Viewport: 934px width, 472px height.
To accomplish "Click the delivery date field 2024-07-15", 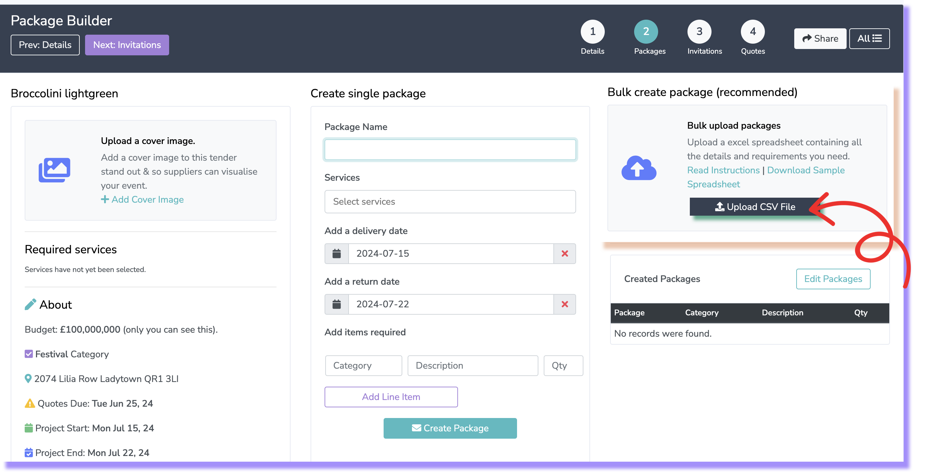I will coord(451,254).
